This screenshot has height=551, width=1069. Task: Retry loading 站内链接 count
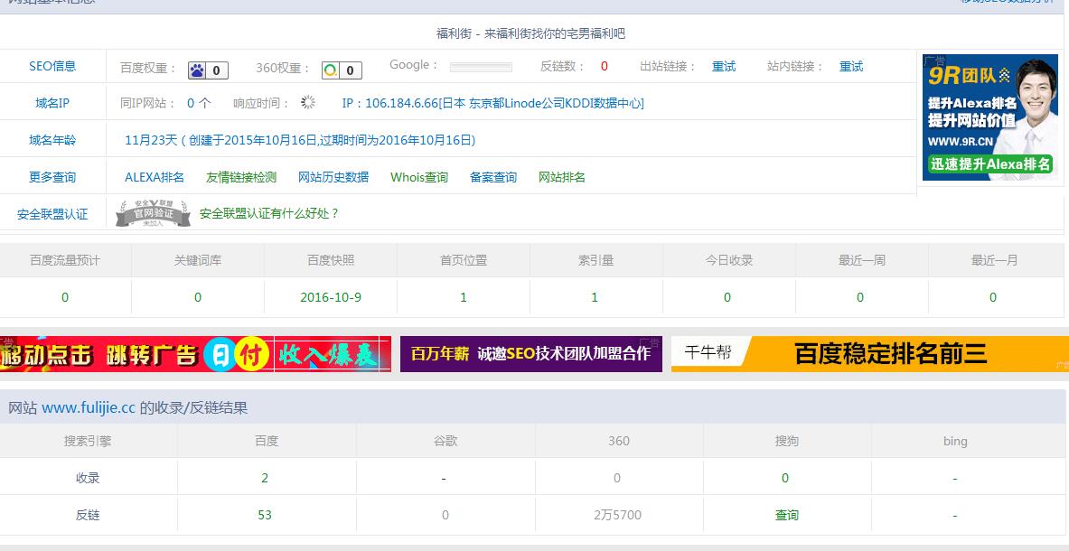coord(851,66)
